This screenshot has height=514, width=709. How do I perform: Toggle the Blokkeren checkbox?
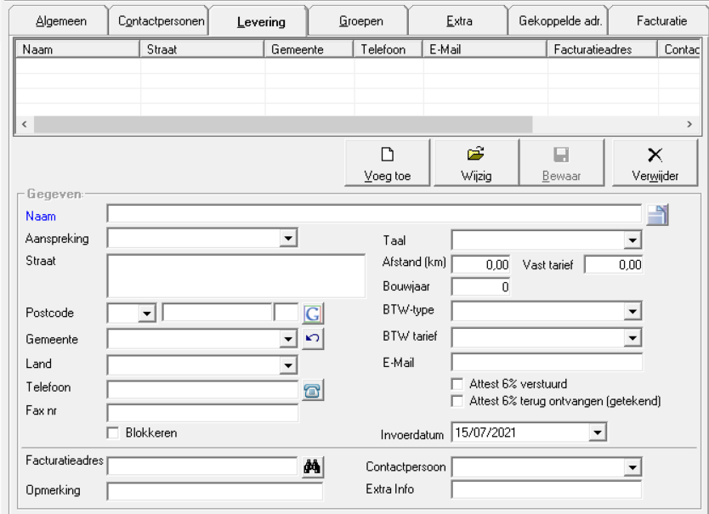point(113,433)
